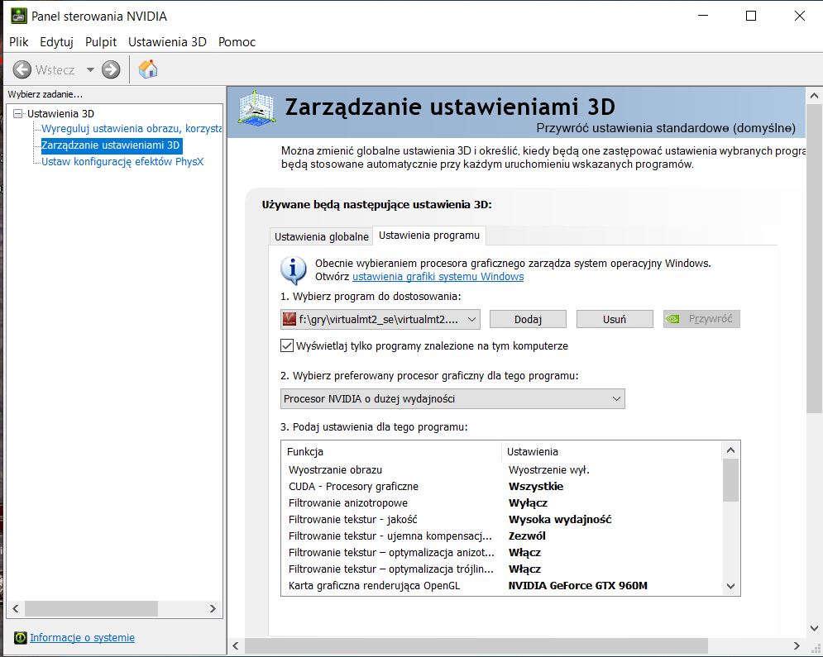Select the Ustawienia programu tab
This screenshot has height=657, width=823.
pyautogui.click(x=429, y=236)
